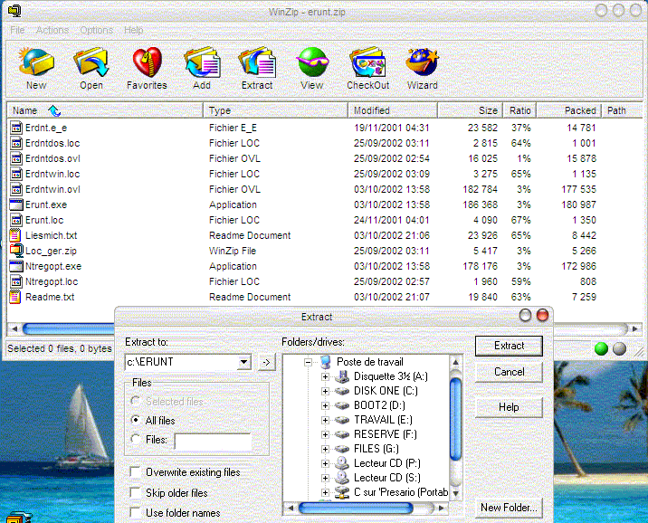Expand the DISK ONE (C:) drive node
Screen dimensions: 648x523
click(x=325, y=391)
